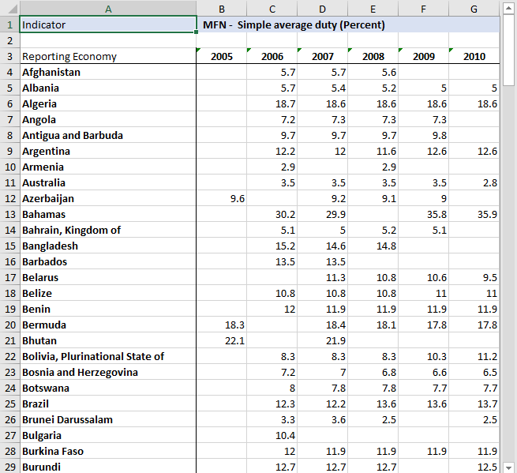Click the Brazil country cell

click(108, 404)
